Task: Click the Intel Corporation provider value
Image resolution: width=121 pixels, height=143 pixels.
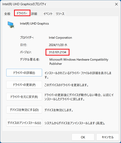Action: (60, 38)
